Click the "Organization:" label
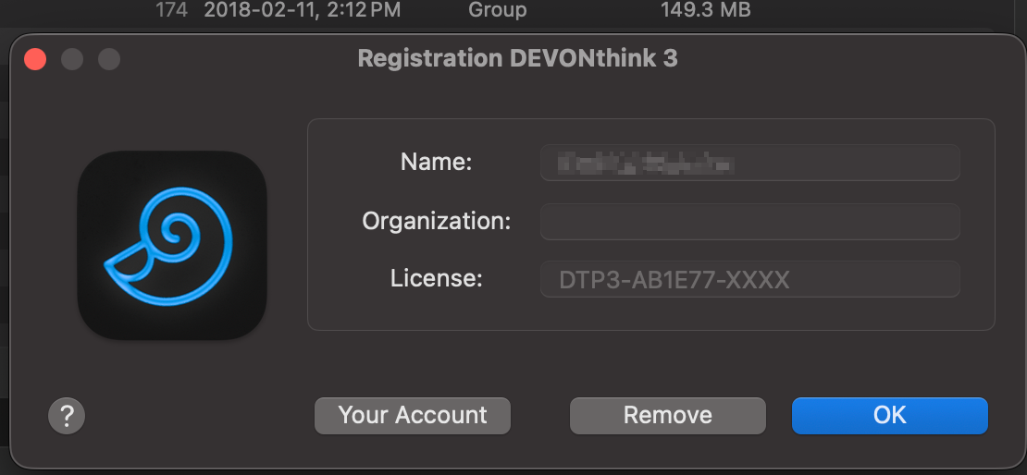1027x475 pixels. (437, 221)
